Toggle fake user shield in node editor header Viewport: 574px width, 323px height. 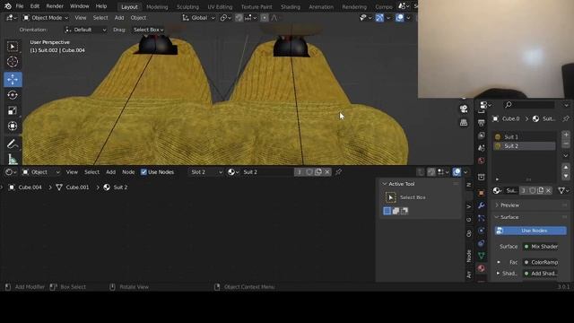pos(309,171)
